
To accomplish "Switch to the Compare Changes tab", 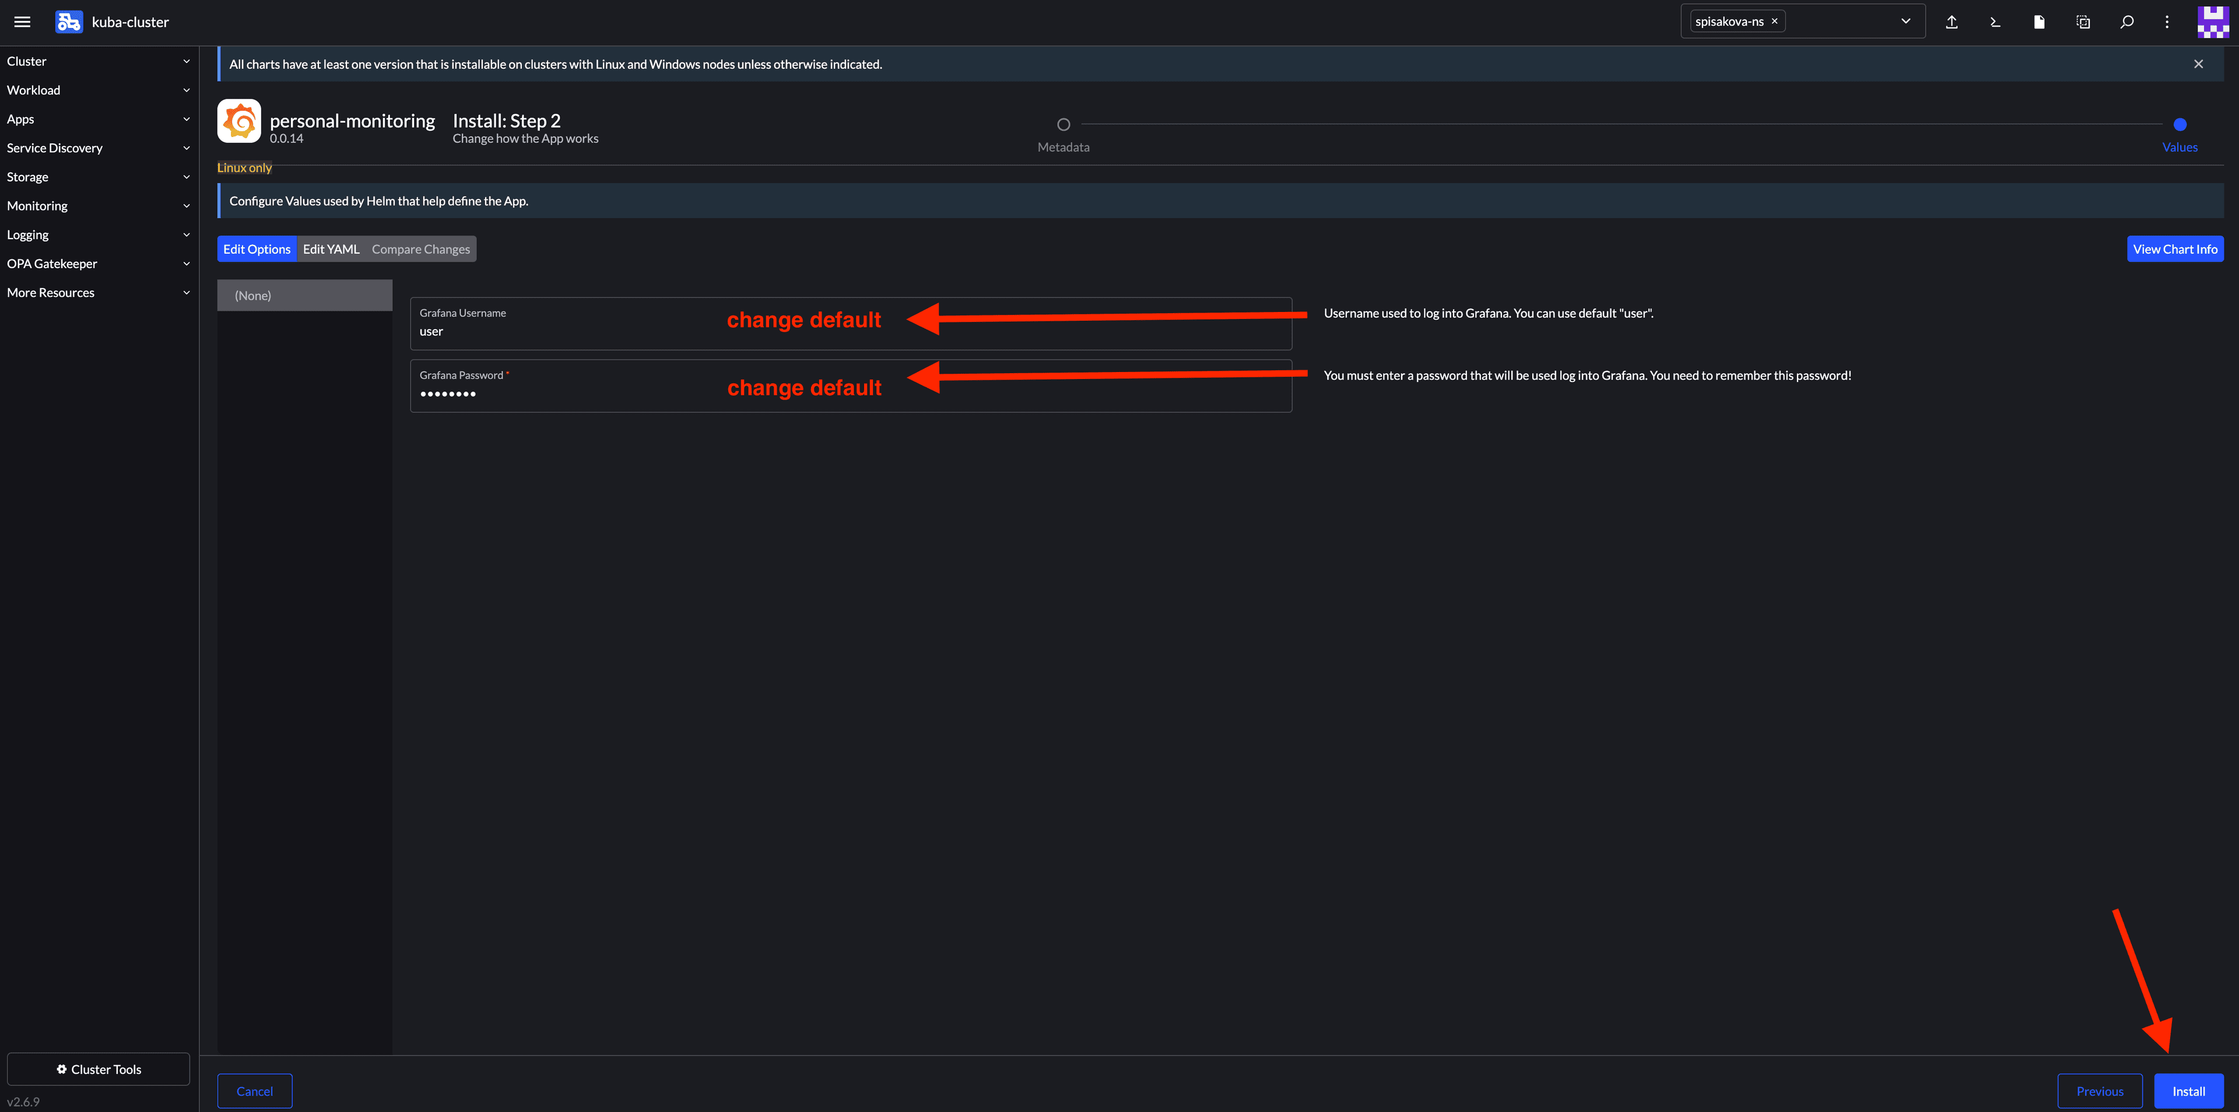I will (420, 248).
